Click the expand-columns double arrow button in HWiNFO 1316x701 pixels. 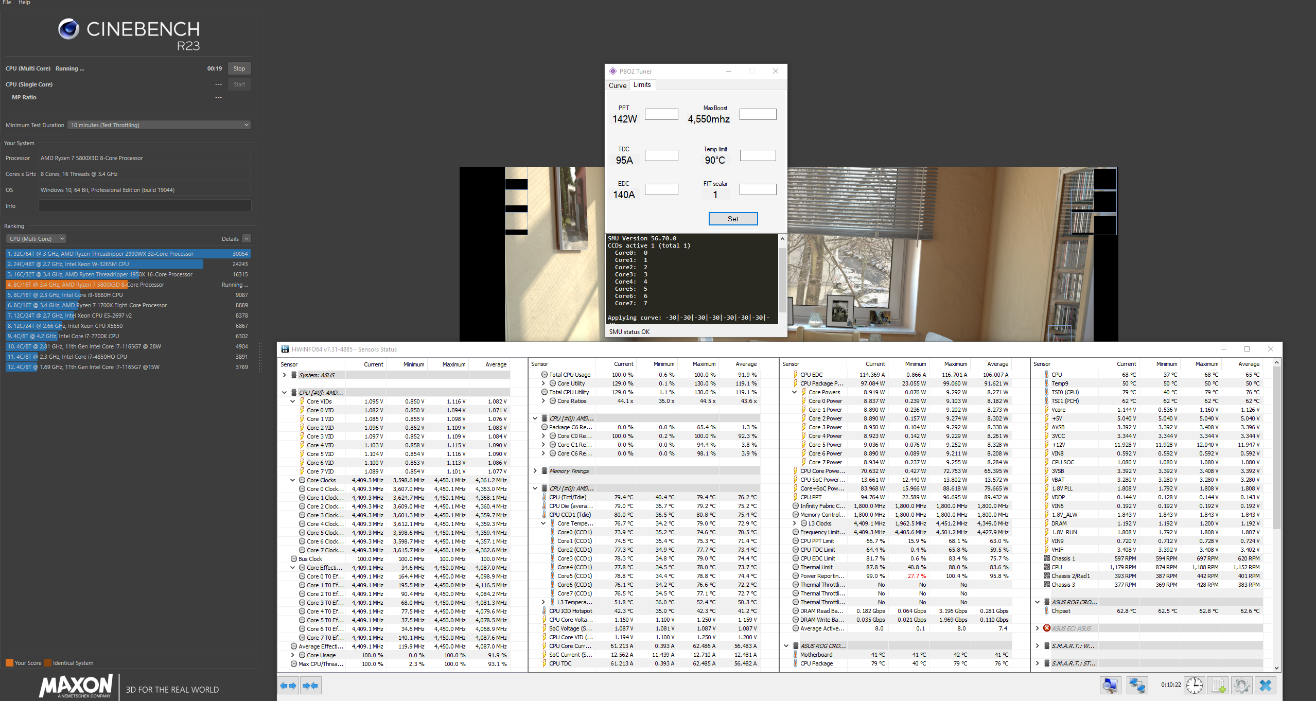(x=288, y=685)
